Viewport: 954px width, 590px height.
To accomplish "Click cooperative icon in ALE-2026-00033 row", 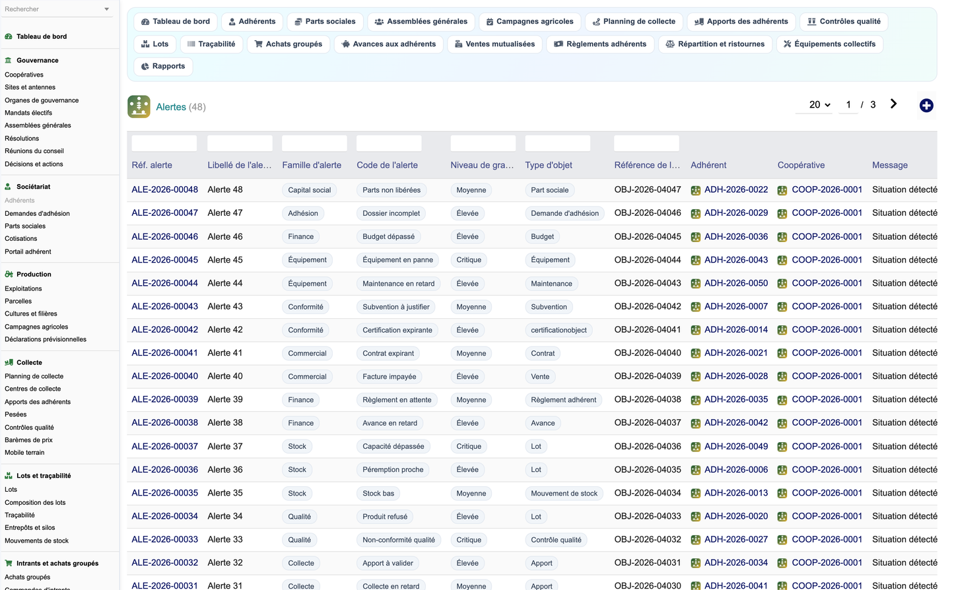I will point(782,540).
